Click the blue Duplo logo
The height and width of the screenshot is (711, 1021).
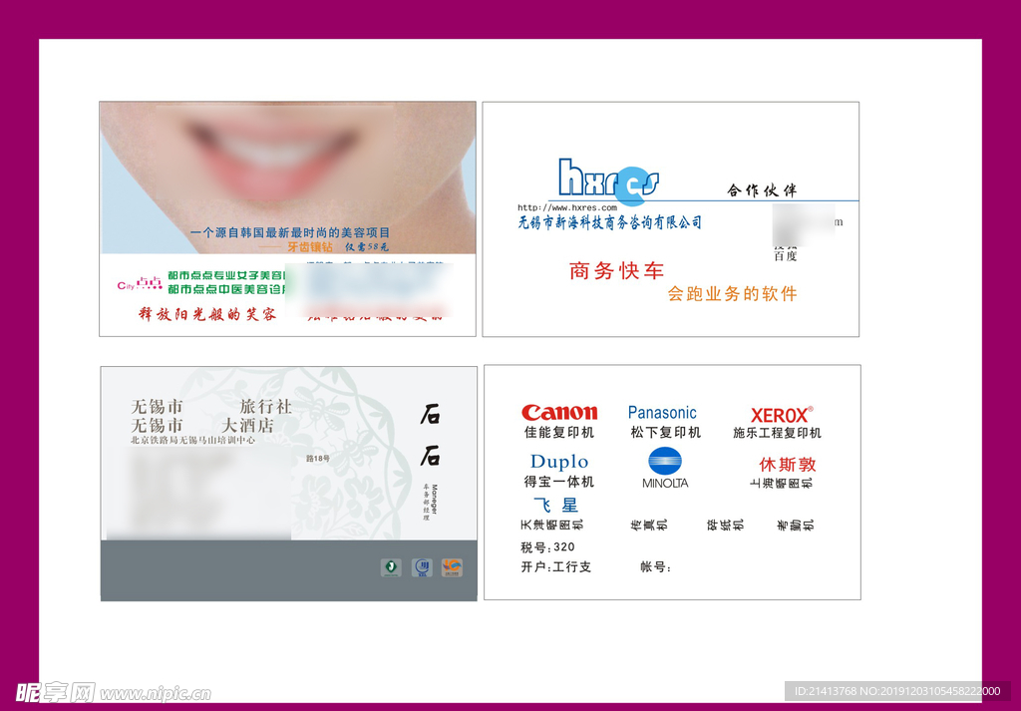559,462
